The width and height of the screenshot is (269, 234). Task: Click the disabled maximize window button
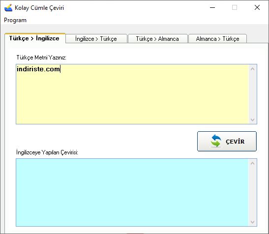tap(235, 7)
